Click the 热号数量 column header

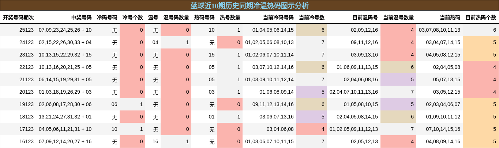point(230,17)
